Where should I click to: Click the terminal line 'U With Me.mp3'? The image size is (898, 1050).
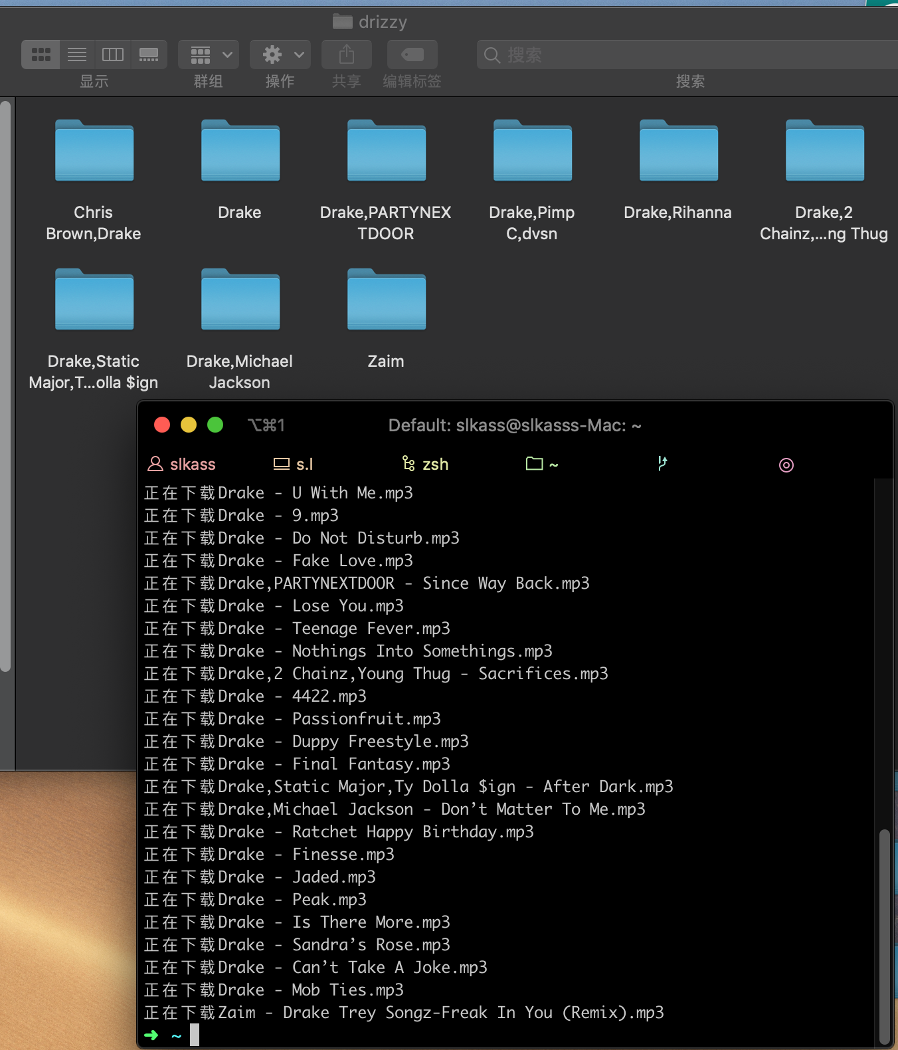click(278, 493)
